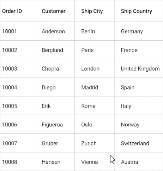Click the Austria country cell
Viewport: 163px width, 171px height.
point(139,161)
